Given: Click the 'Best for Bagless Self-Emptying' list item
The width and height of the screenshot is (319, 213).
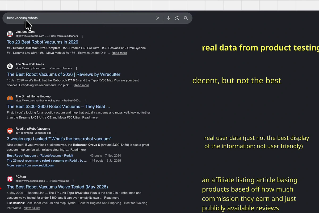Looking at the screenshot, I should click(100, 203).
